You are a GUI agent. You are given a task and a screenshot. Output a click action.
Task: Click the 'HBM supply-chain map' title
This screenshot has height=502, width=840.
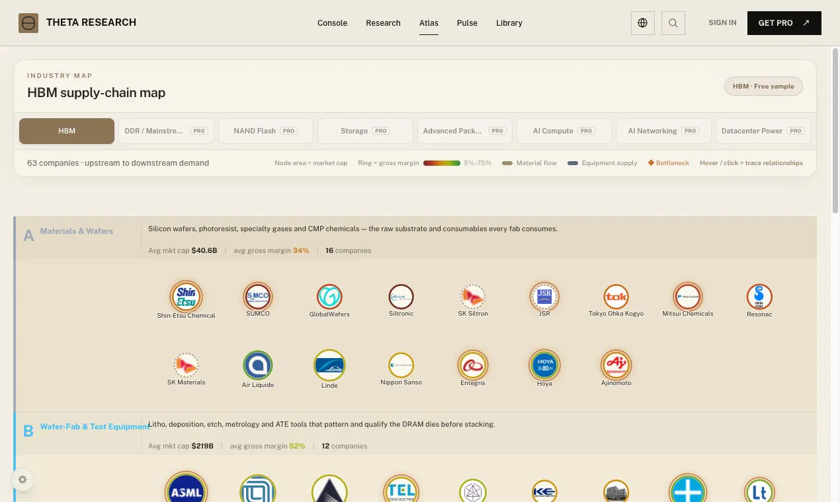point(97,93)
